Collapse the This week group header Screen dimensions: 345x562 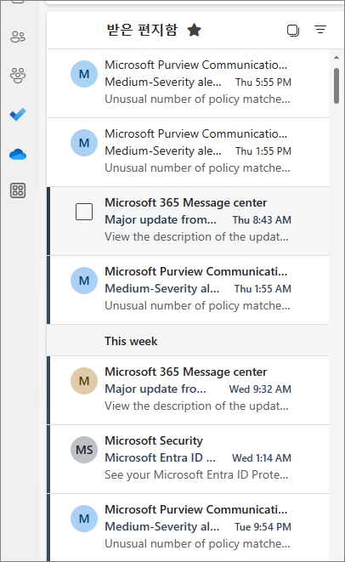click(188, 341)
